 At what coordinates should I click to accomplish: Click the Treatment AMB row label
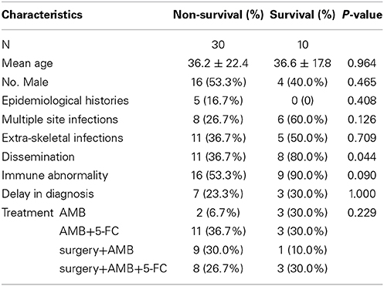pyautogui.click(x=43, y=213)
